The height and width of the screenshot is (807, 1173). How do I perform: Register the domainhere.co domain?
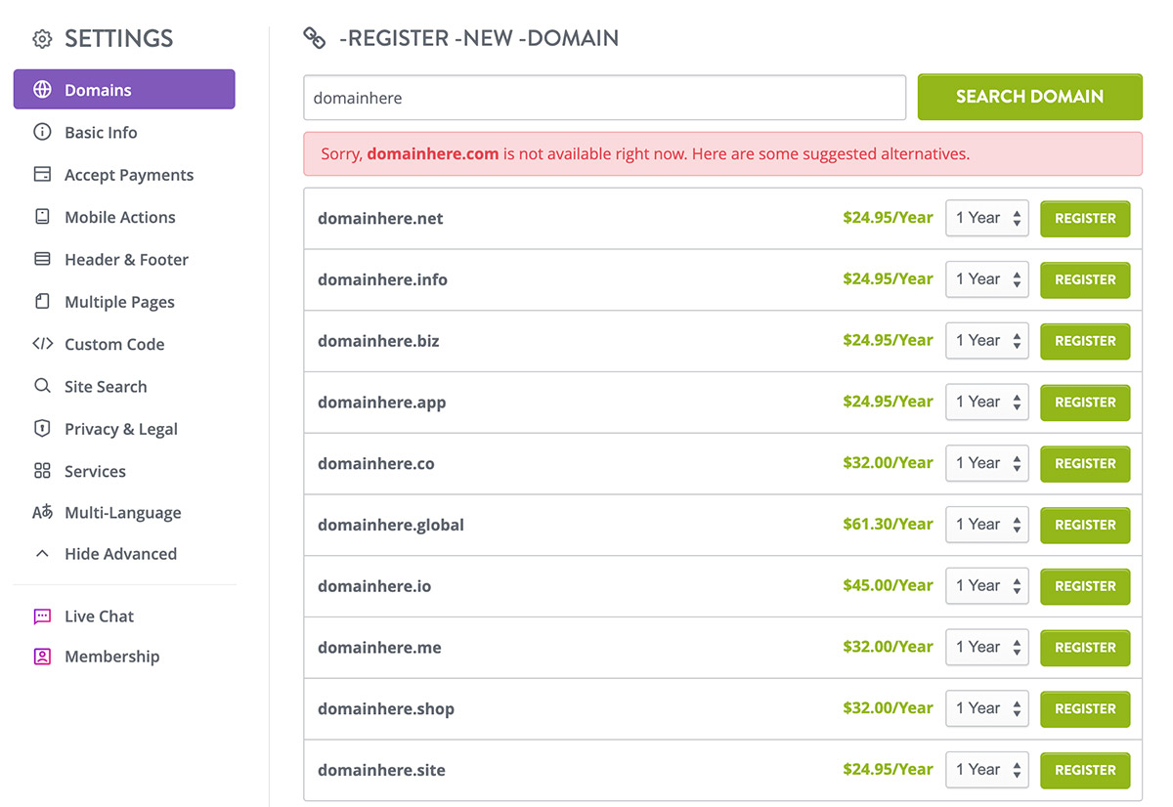coord(1085,463)
